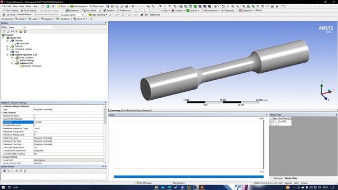Viewport: 338px width, 190px height.
Task: Open the Assembly Center dropdown
Action: point(72,15)
